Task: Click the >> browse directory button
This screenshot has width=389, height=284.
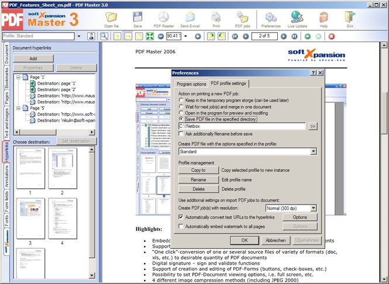Action: (x=312, y=126)
